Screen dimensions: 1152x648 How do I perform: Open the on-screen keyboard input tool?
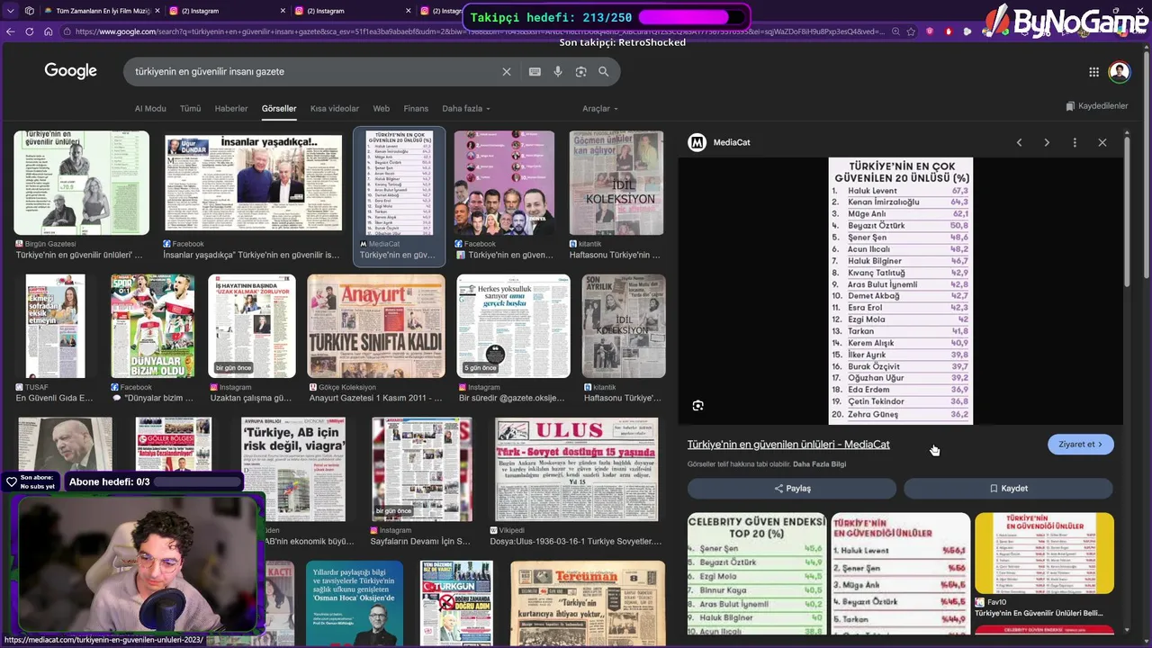pos(535,71)
